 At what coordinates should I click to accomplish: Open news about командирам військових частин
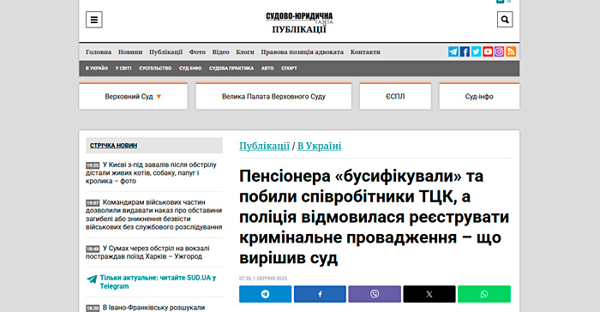point(153,214)
